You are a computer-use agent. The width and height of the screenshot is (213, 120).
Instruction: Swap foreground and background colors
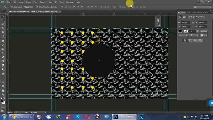(4, 98)
